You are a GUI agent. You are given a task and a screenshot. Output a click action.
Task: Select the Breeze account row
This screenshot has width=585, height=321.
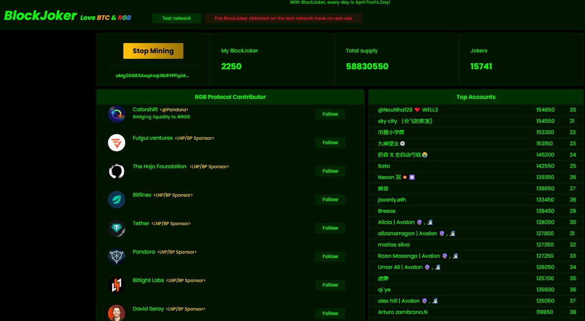point(476,211)
